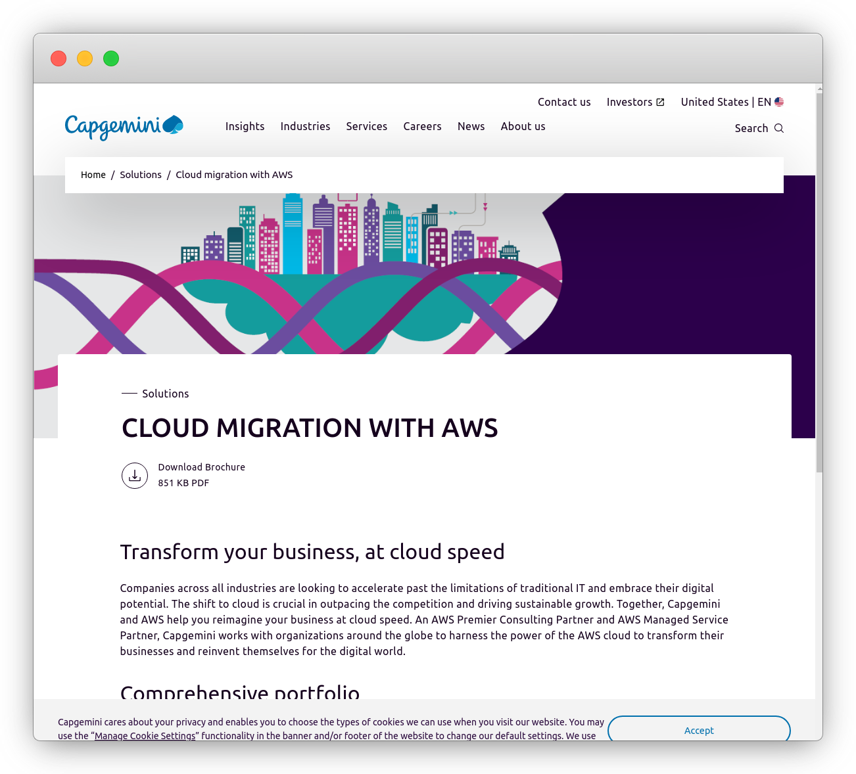
Task: Open the United States | EN language selector
Action: click(723, 102)
